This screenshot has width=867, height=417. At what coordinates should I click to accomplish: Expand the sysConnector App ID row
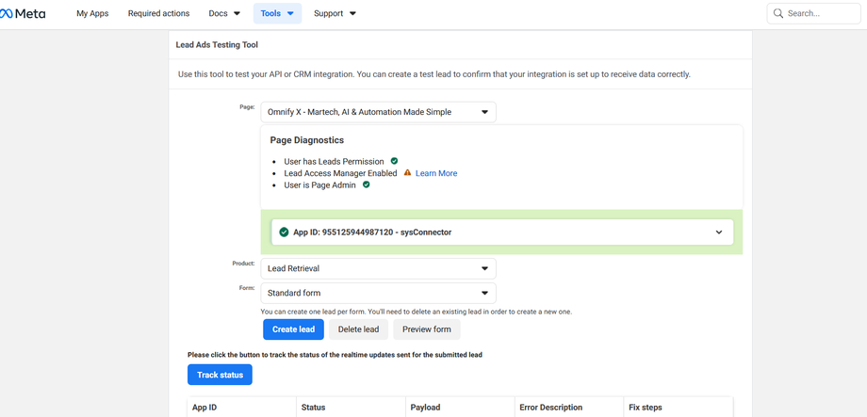[x=718, y=232]
